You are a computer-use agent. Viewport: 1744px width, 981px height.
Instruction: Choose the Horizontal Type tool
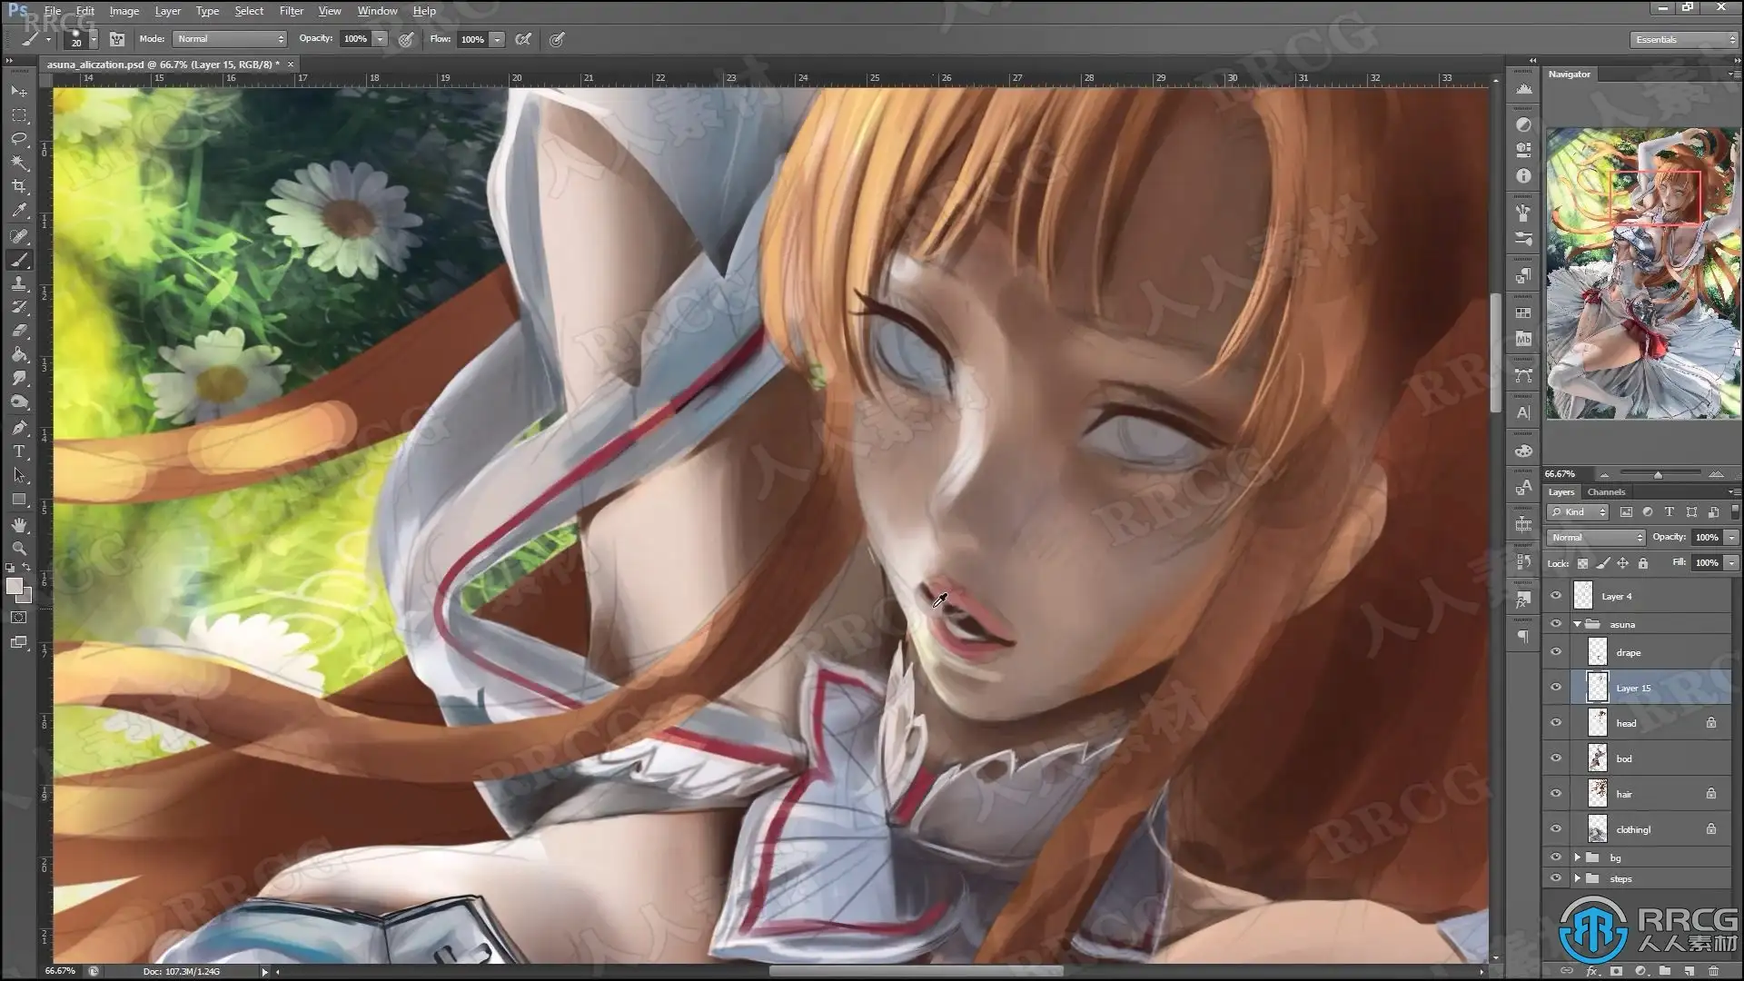(18, 451)
